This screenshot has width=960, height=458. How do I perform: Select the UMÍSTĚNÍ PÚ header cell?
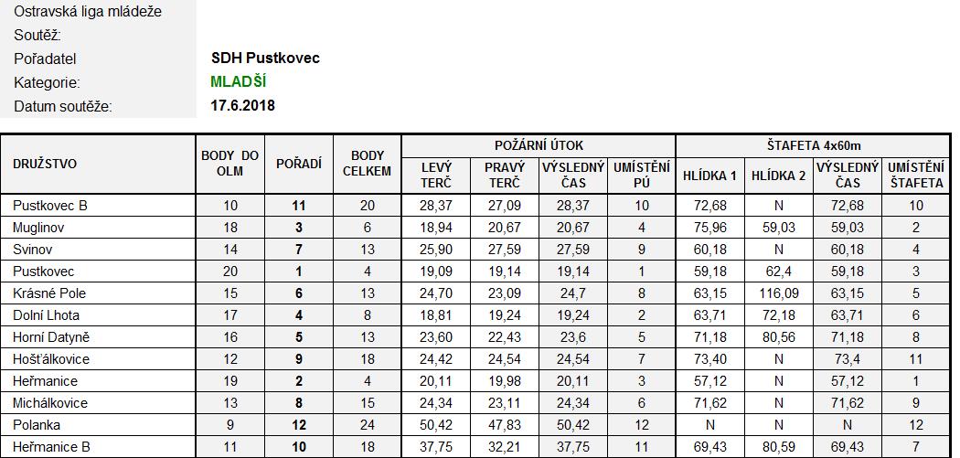(641, 176)
